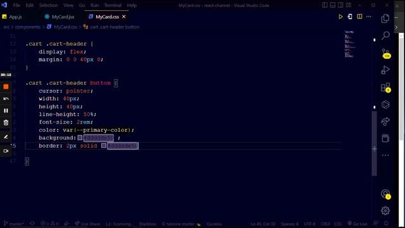Click the code minimap preview

click(x=349, y=44)
